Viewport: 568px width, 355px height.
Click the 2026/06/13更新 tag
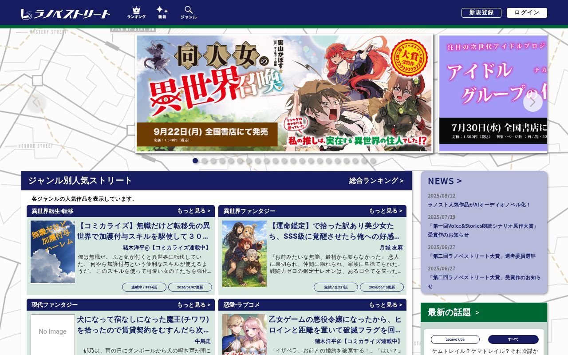(x=382, y=287)
